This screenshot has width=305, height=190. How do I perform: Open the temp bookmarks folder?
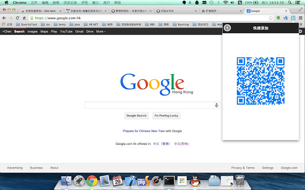pos(60,24)
